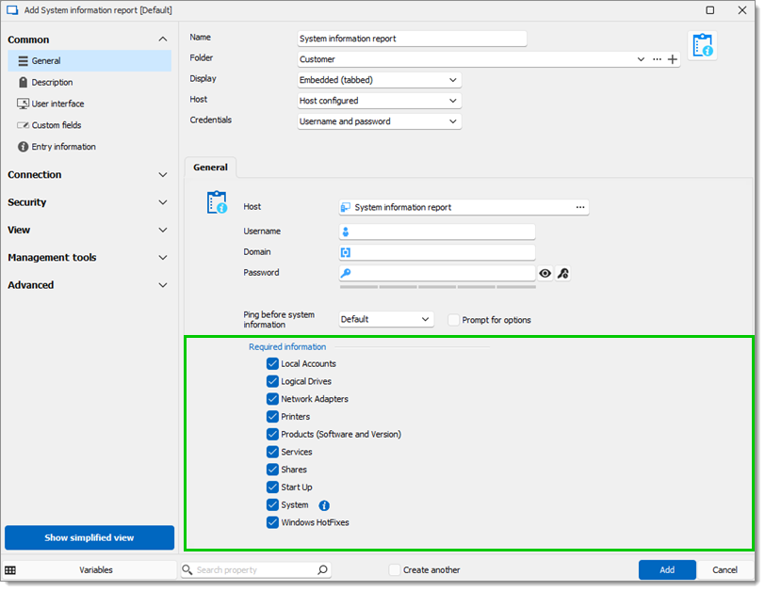Click the search magnifier icon in property box
Viewport: 765px width, 591px height.
pos(322,569)
